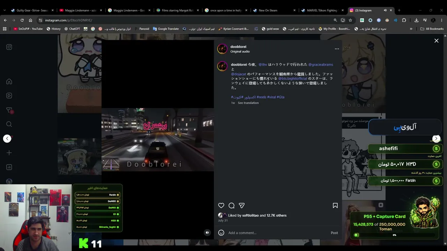The width and height of the screenshot is (447, 251).
Task: Open the All Bookmarks folder
Action: point(432,29)
